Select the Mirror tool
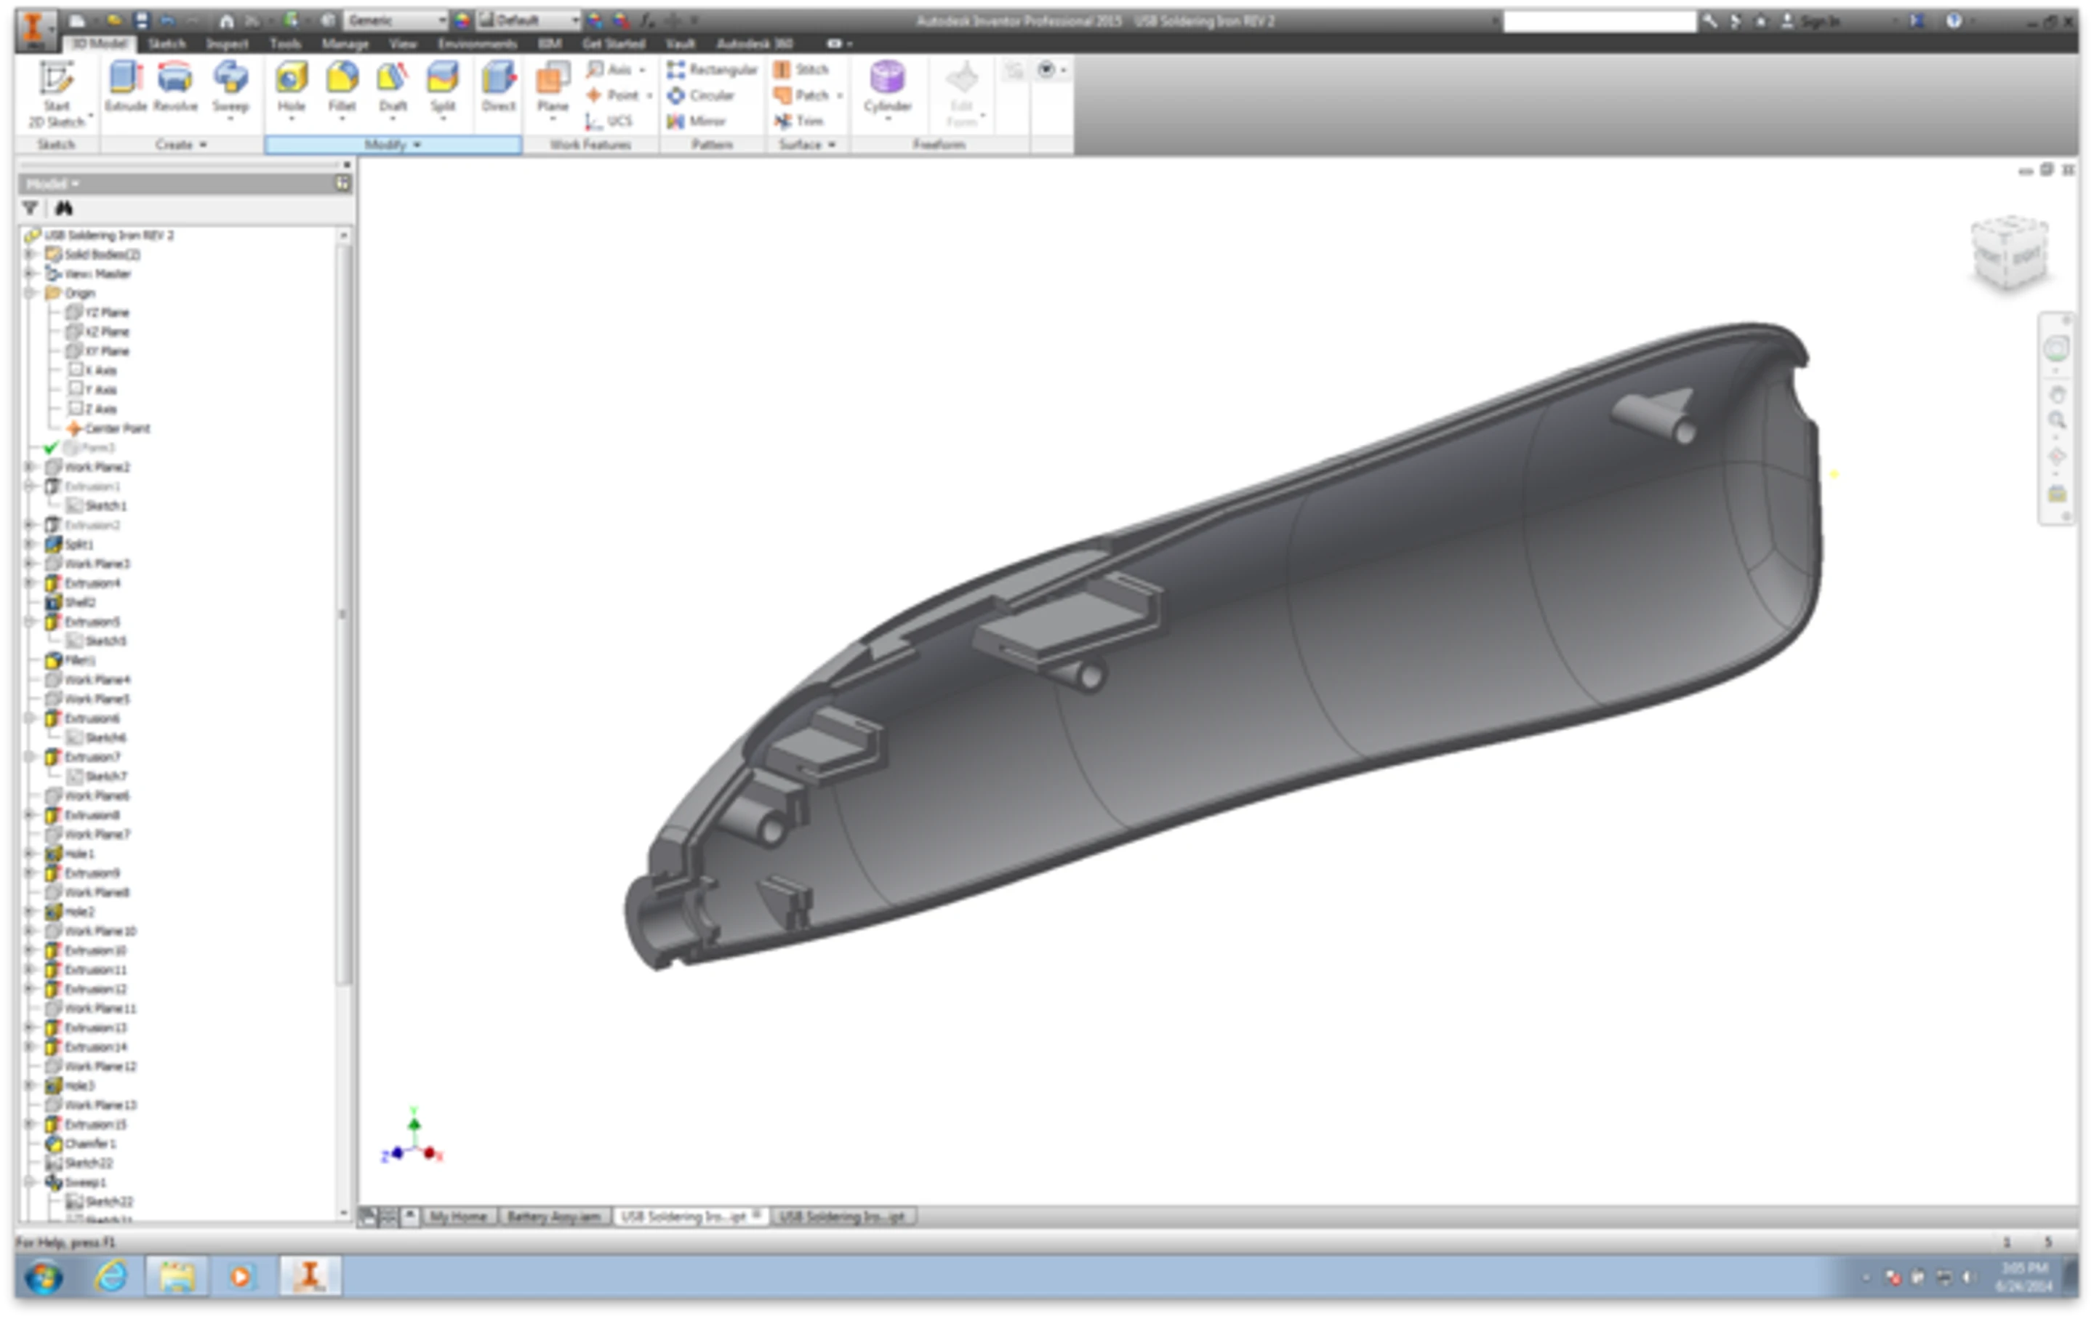 click(x=696, y=121)
